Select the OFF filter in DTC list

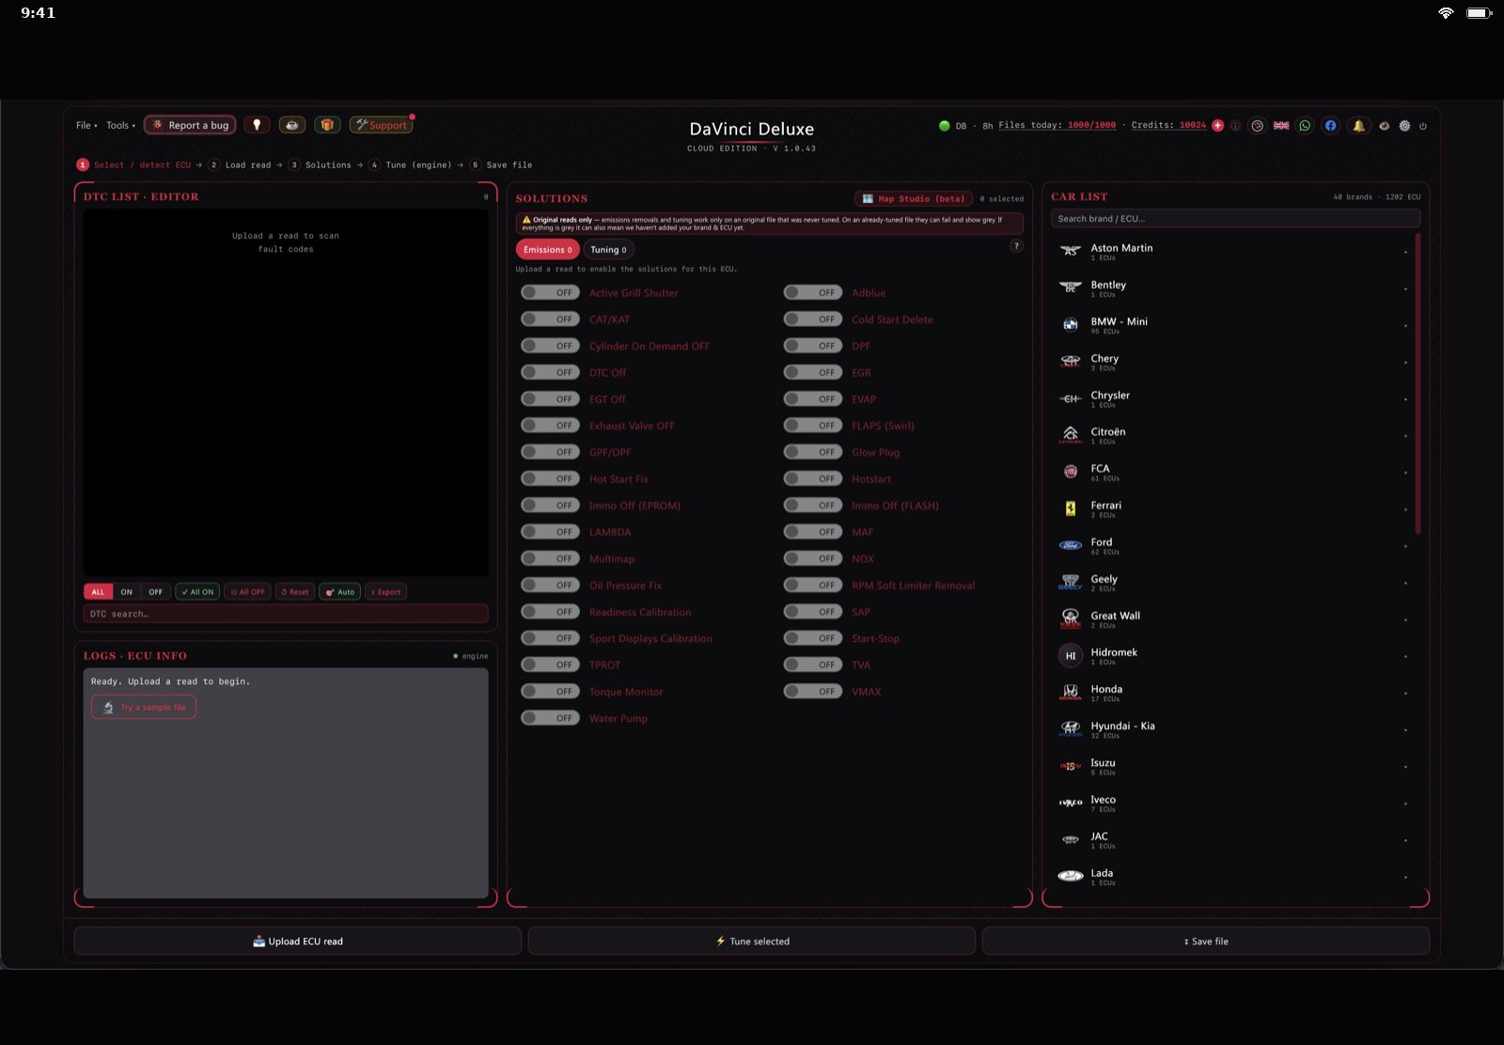156,592
